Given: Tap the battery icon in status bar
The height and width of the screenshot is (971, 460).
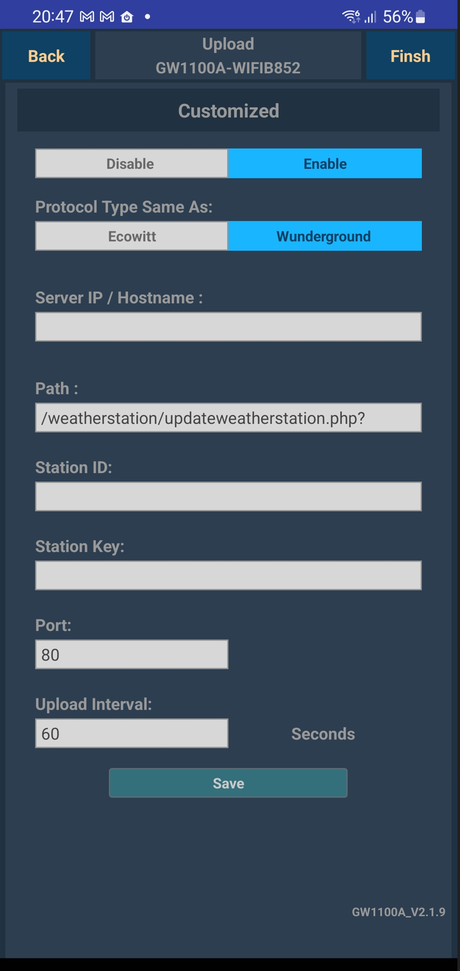Looking at the screenshot, I should click(x=421, y=17).
